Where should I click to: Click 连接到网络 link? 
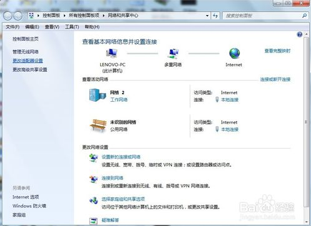112,178
